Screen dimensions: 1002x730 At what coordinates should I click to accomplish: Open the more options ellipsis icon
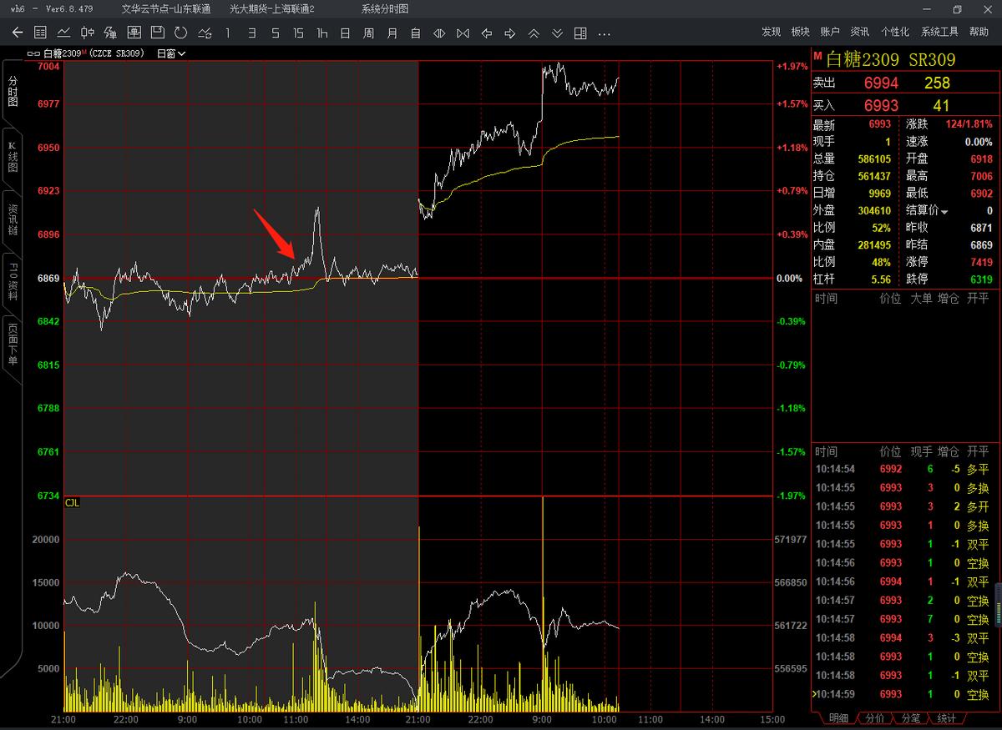[x=605, y=33]
